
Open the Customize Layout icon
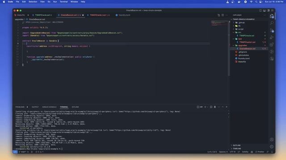[x=272, y=11]
